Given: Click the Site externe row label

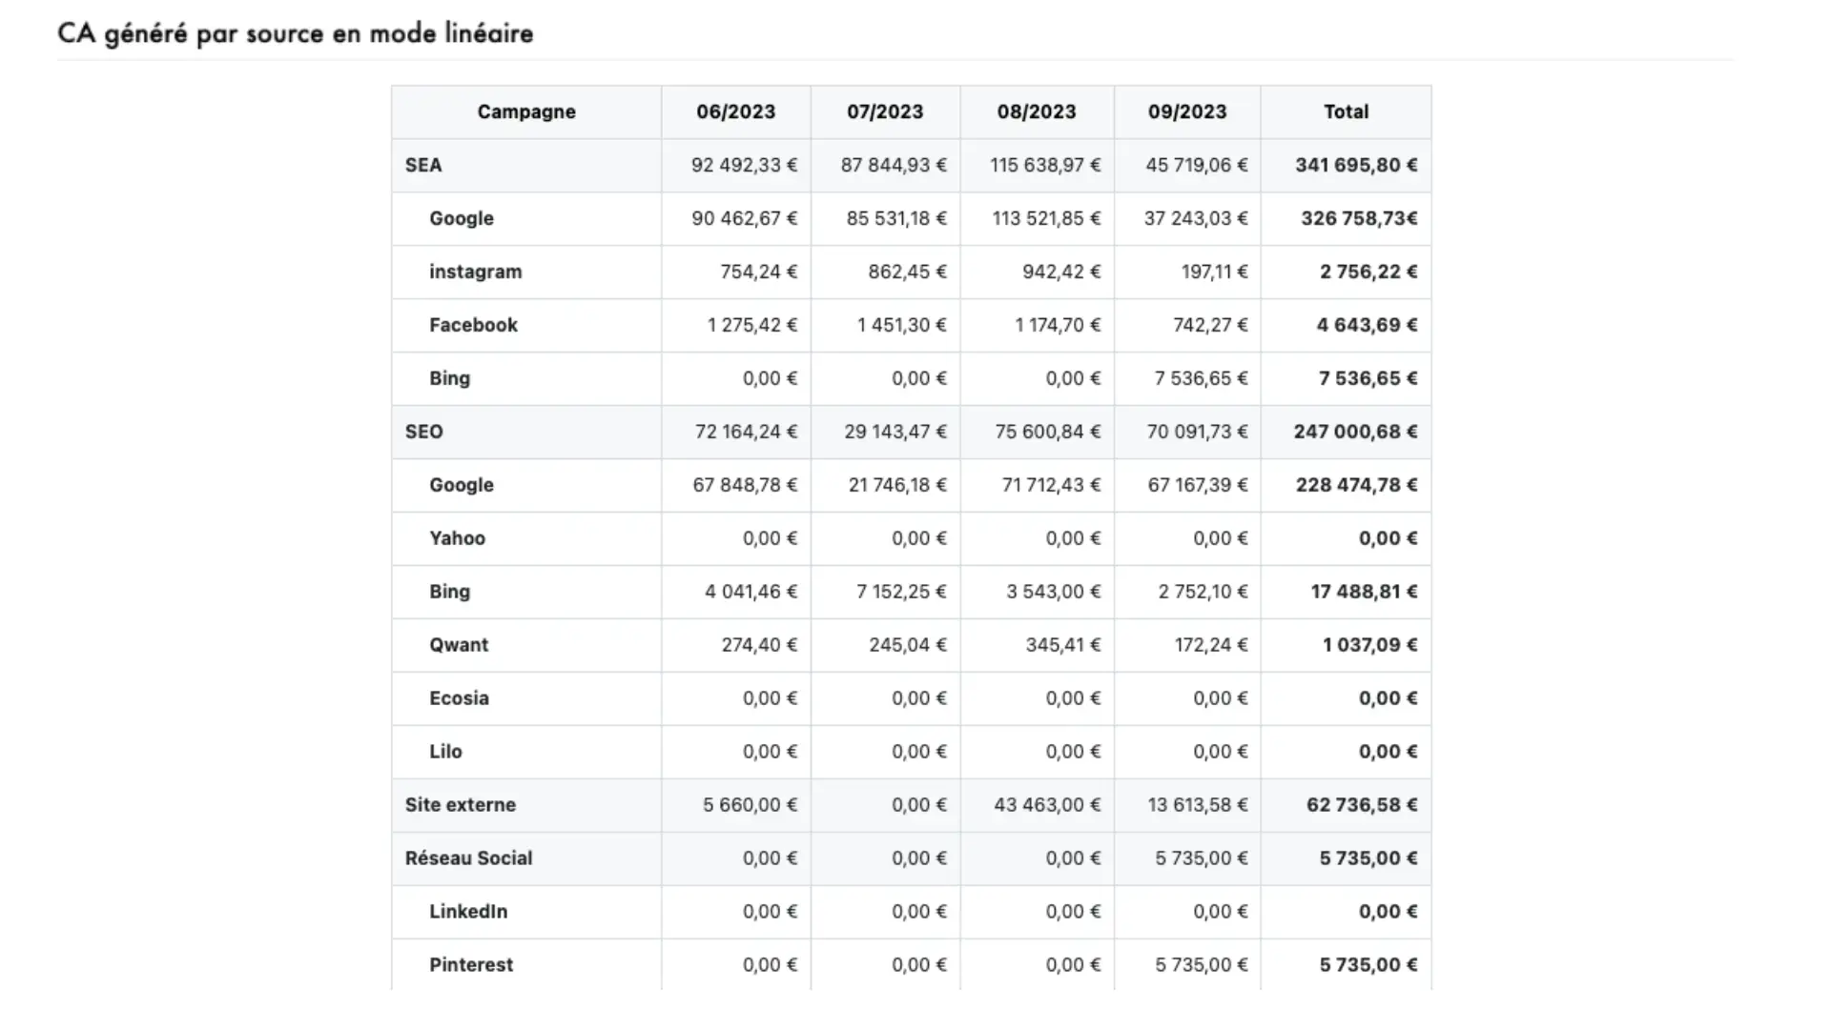Looking at the screenshot, I should point(460,805).
